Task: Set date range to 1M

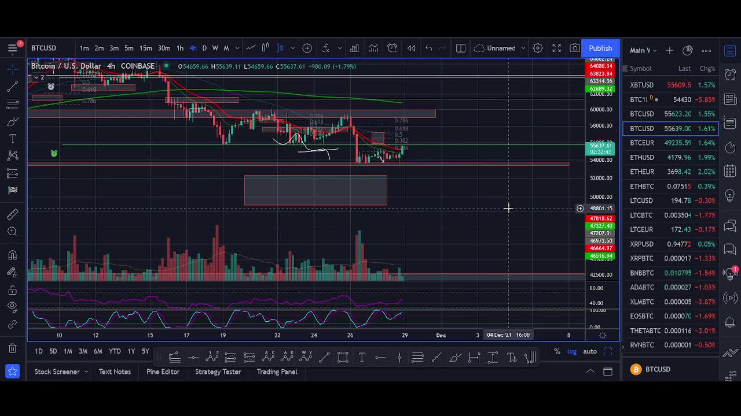Action: tap(68, 351)
